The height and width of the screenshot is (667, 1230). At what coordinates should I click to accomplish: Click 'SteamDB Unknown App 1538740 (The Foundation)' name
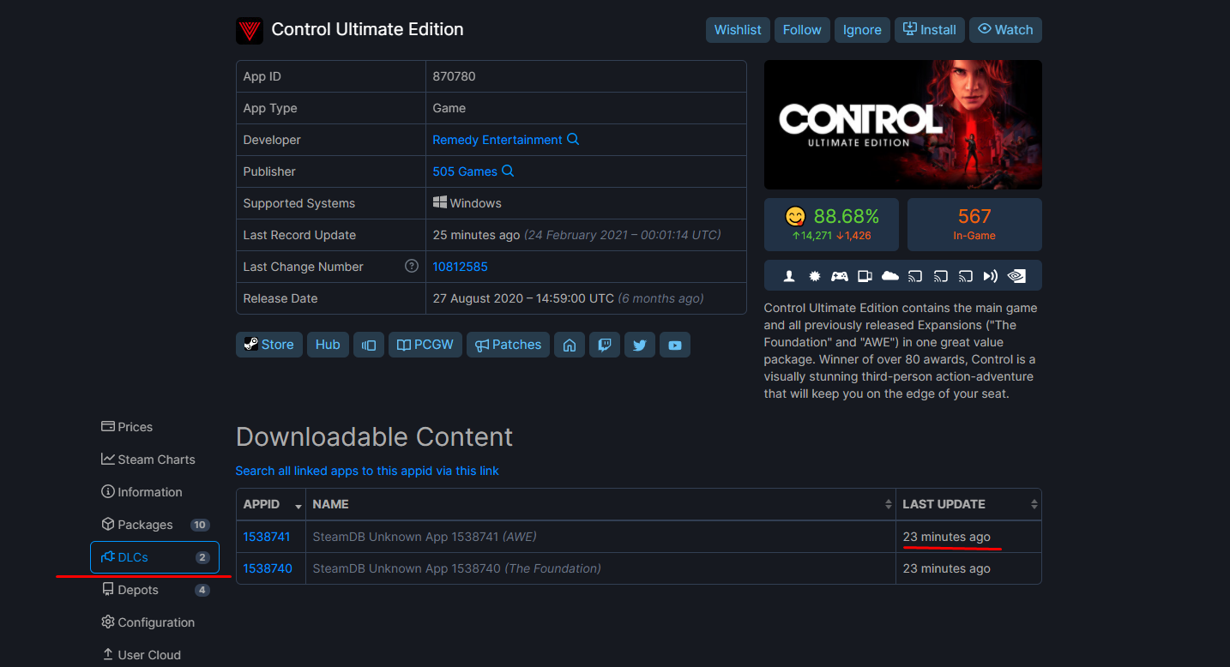(456, 568)
